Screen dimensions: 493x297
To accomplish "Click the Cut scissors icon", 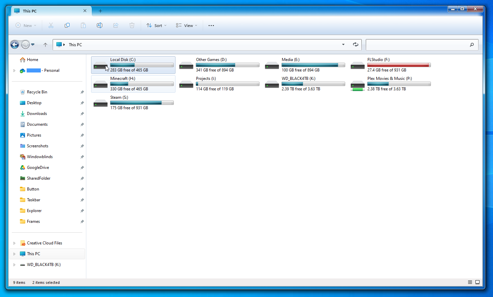I will 51,25.
